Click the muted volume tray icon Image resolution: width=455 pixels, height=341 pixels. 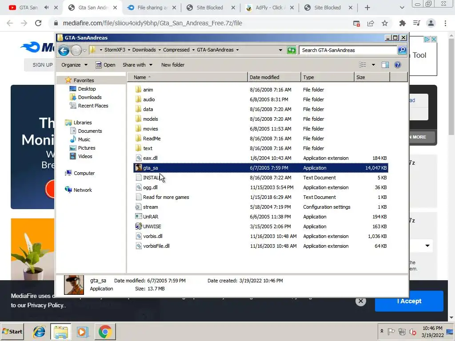tap(412, 331)
